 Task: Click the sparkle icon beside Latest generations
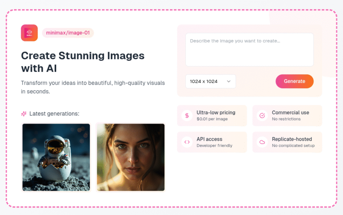24,114
